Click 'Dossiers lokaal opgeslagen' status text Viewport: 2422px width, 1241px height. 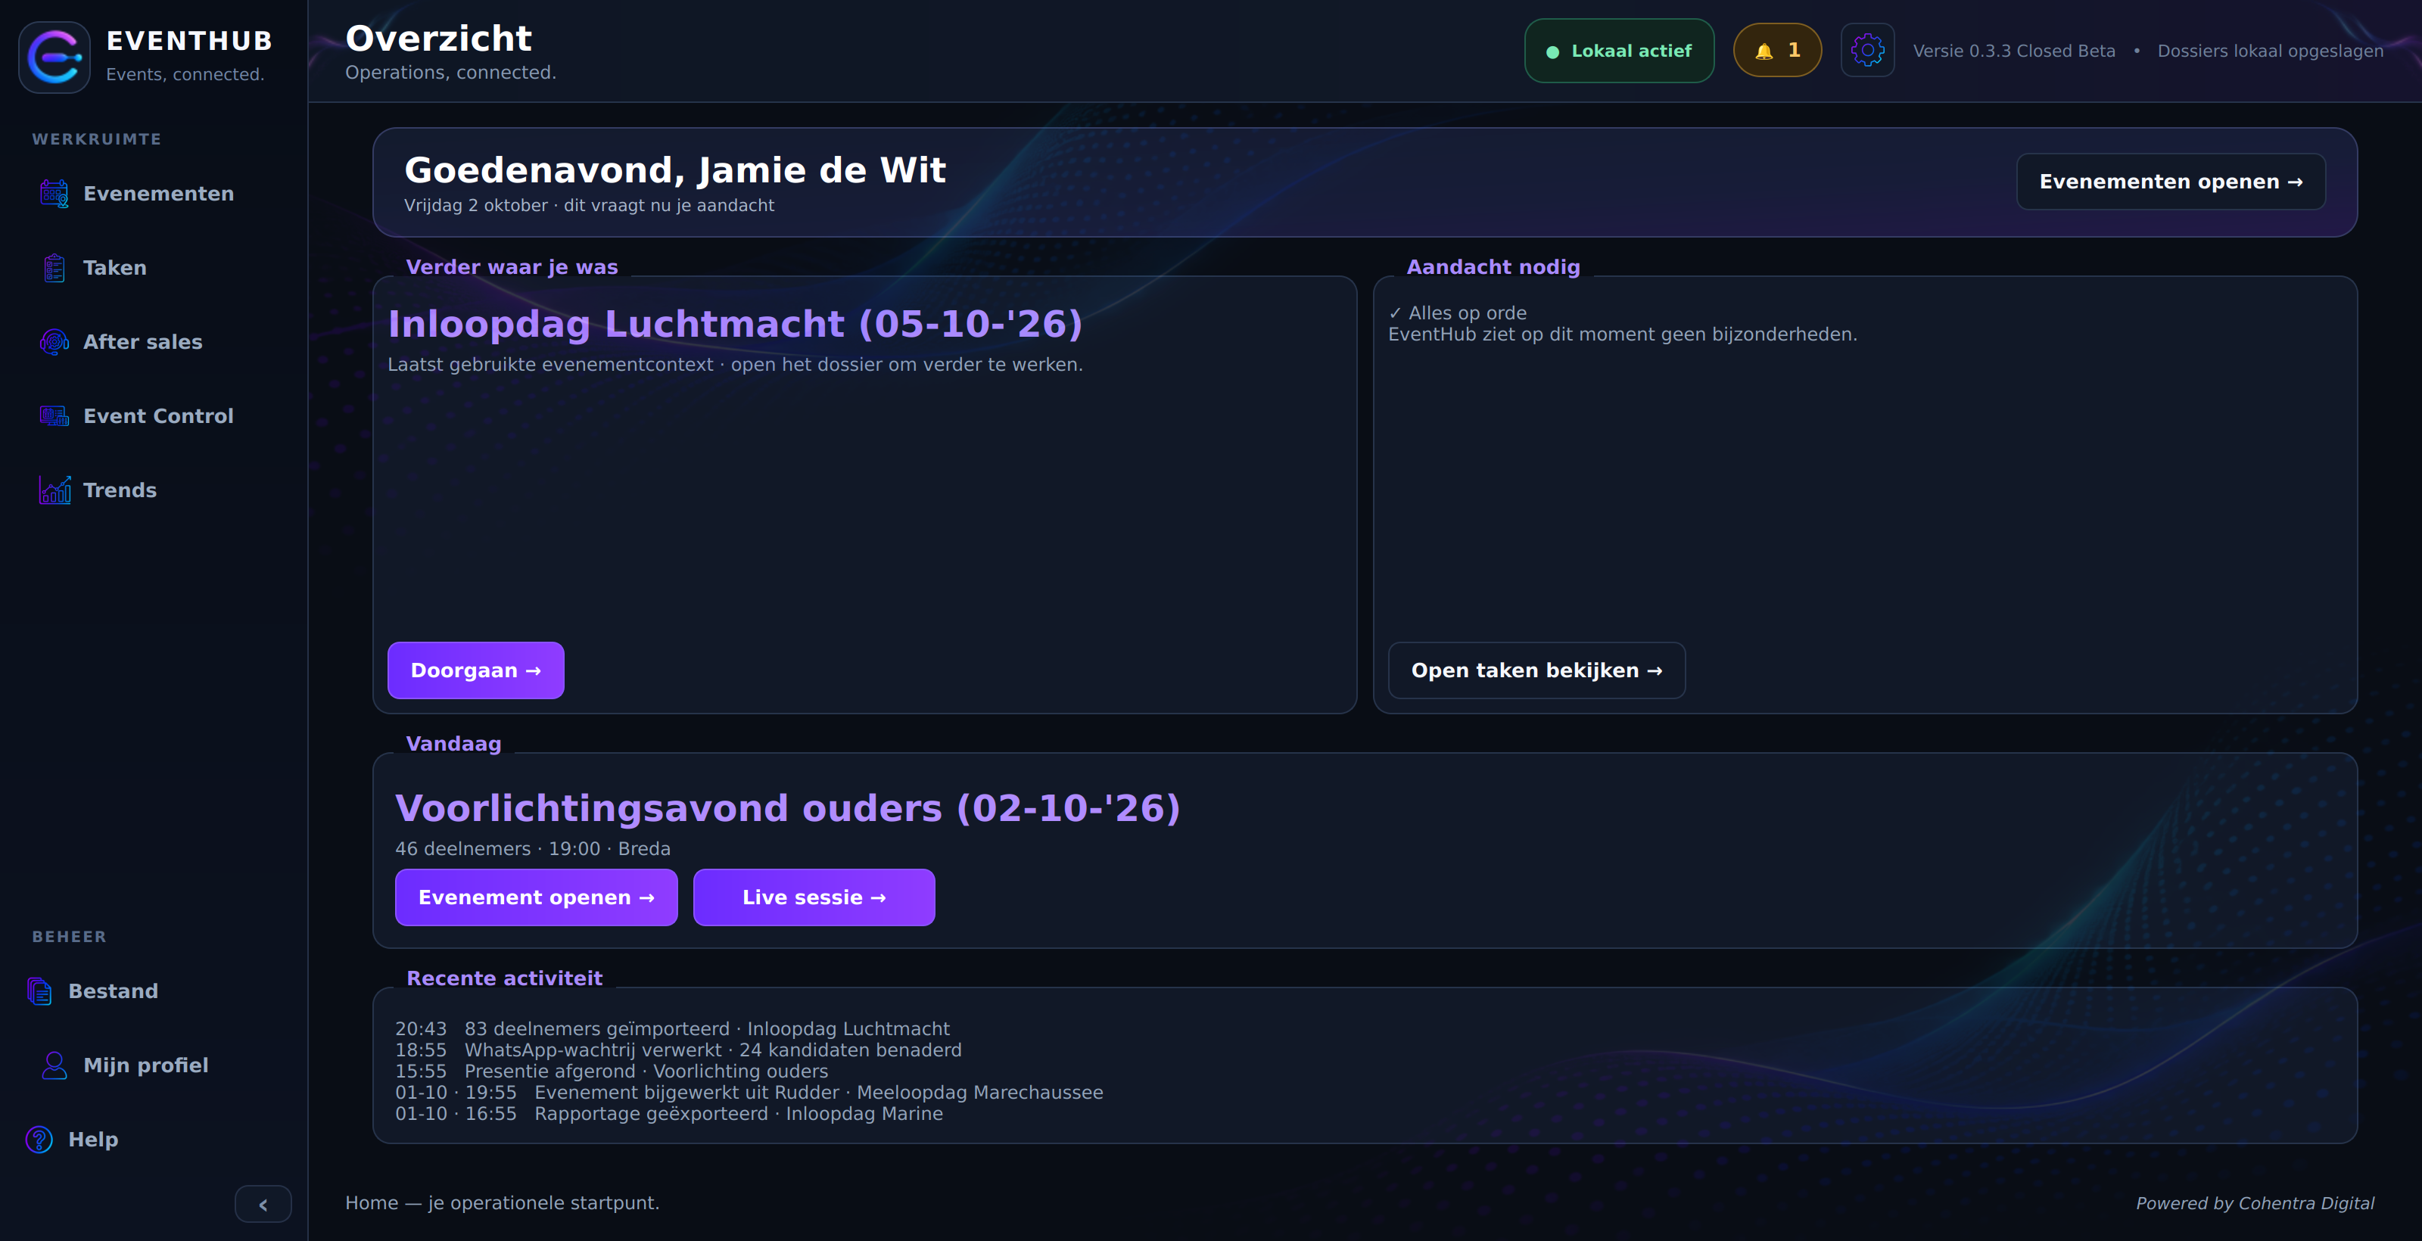pyautogui.click(x=2270, y=51)
